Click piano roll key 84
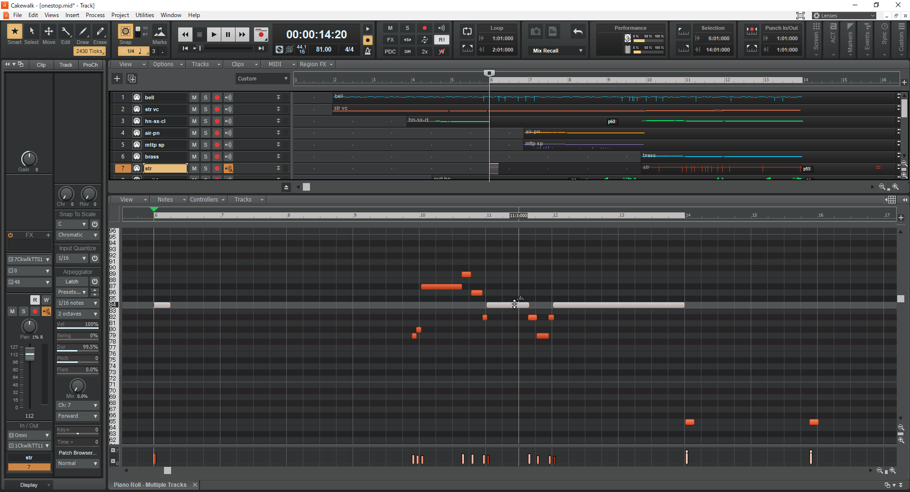The image size is (910, 492). tap(113, 305)
